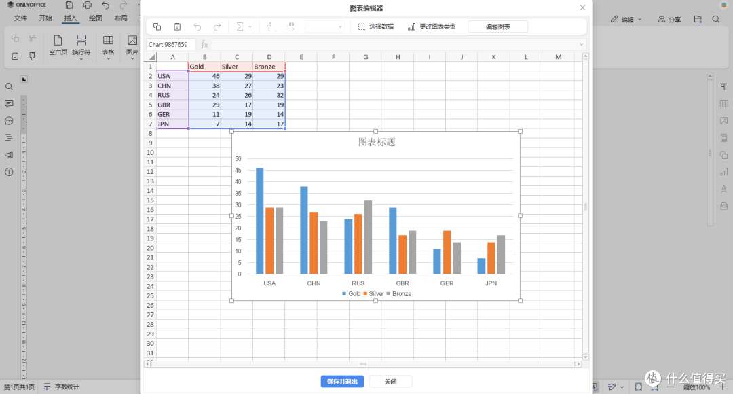The height and width of the screenshot is (394, 733).
Task: Close the chart editor dialog
Action: tap(582, 7)
